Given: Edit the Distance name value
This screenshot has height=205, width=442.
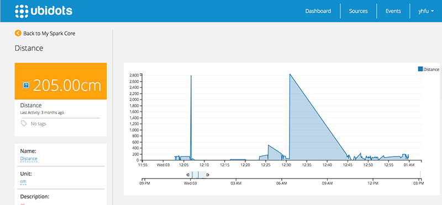Looking at the screenshot, I should point(29,159).
